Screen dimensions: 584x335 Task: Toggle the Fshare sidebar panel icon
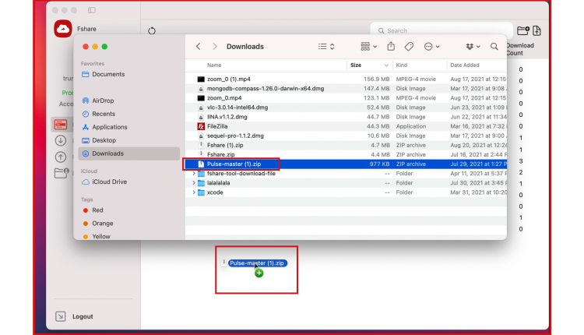tap(92, 10)
